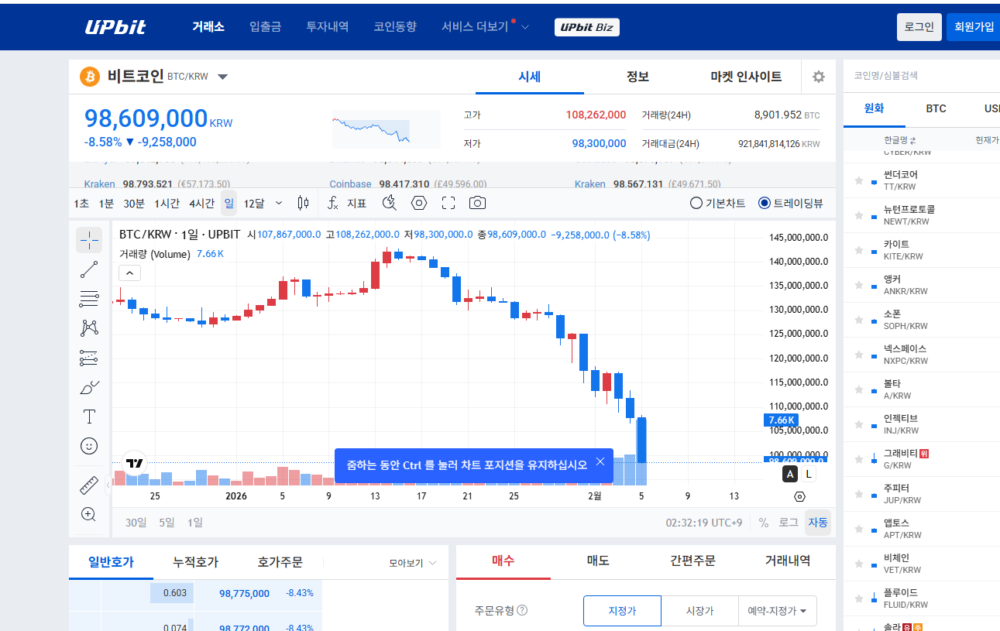Enter fullscreen chart mode
Image resolution: width=1000 pixels, height=631 pixels.
[x=448, y=203]
